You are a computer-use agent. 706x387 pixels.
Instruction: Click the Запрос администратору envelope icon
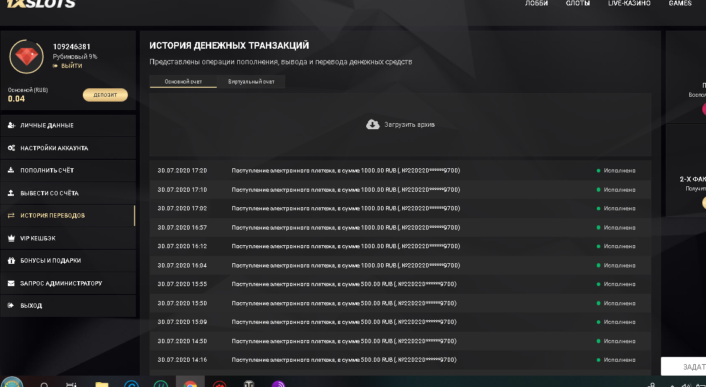[11, 284]
